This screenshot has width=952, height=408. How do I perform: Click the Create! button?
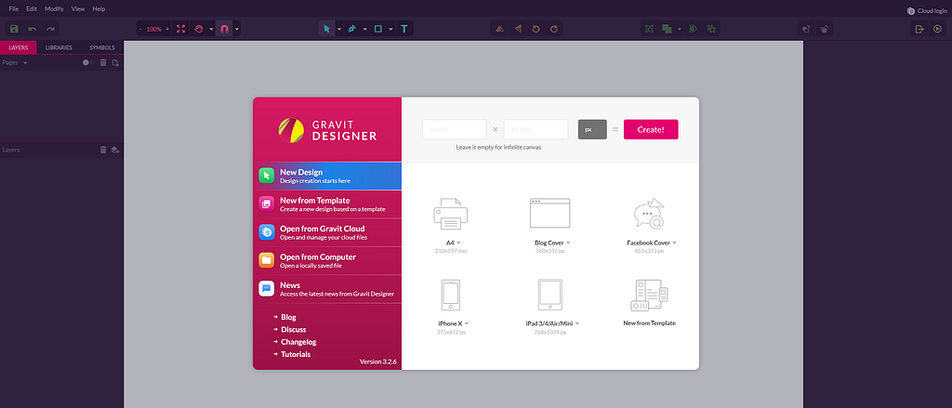[x=651, y=129]
